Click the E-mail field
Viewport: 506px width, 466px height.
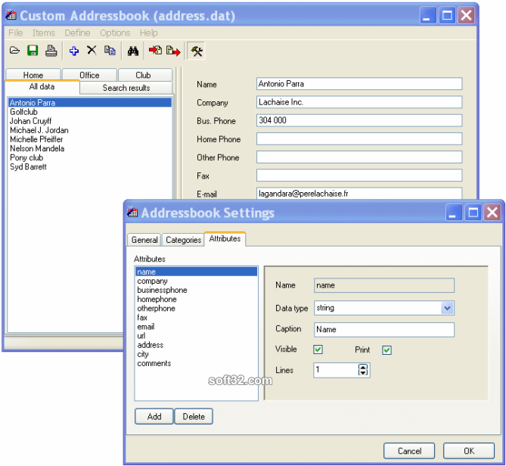click(359, 194)
